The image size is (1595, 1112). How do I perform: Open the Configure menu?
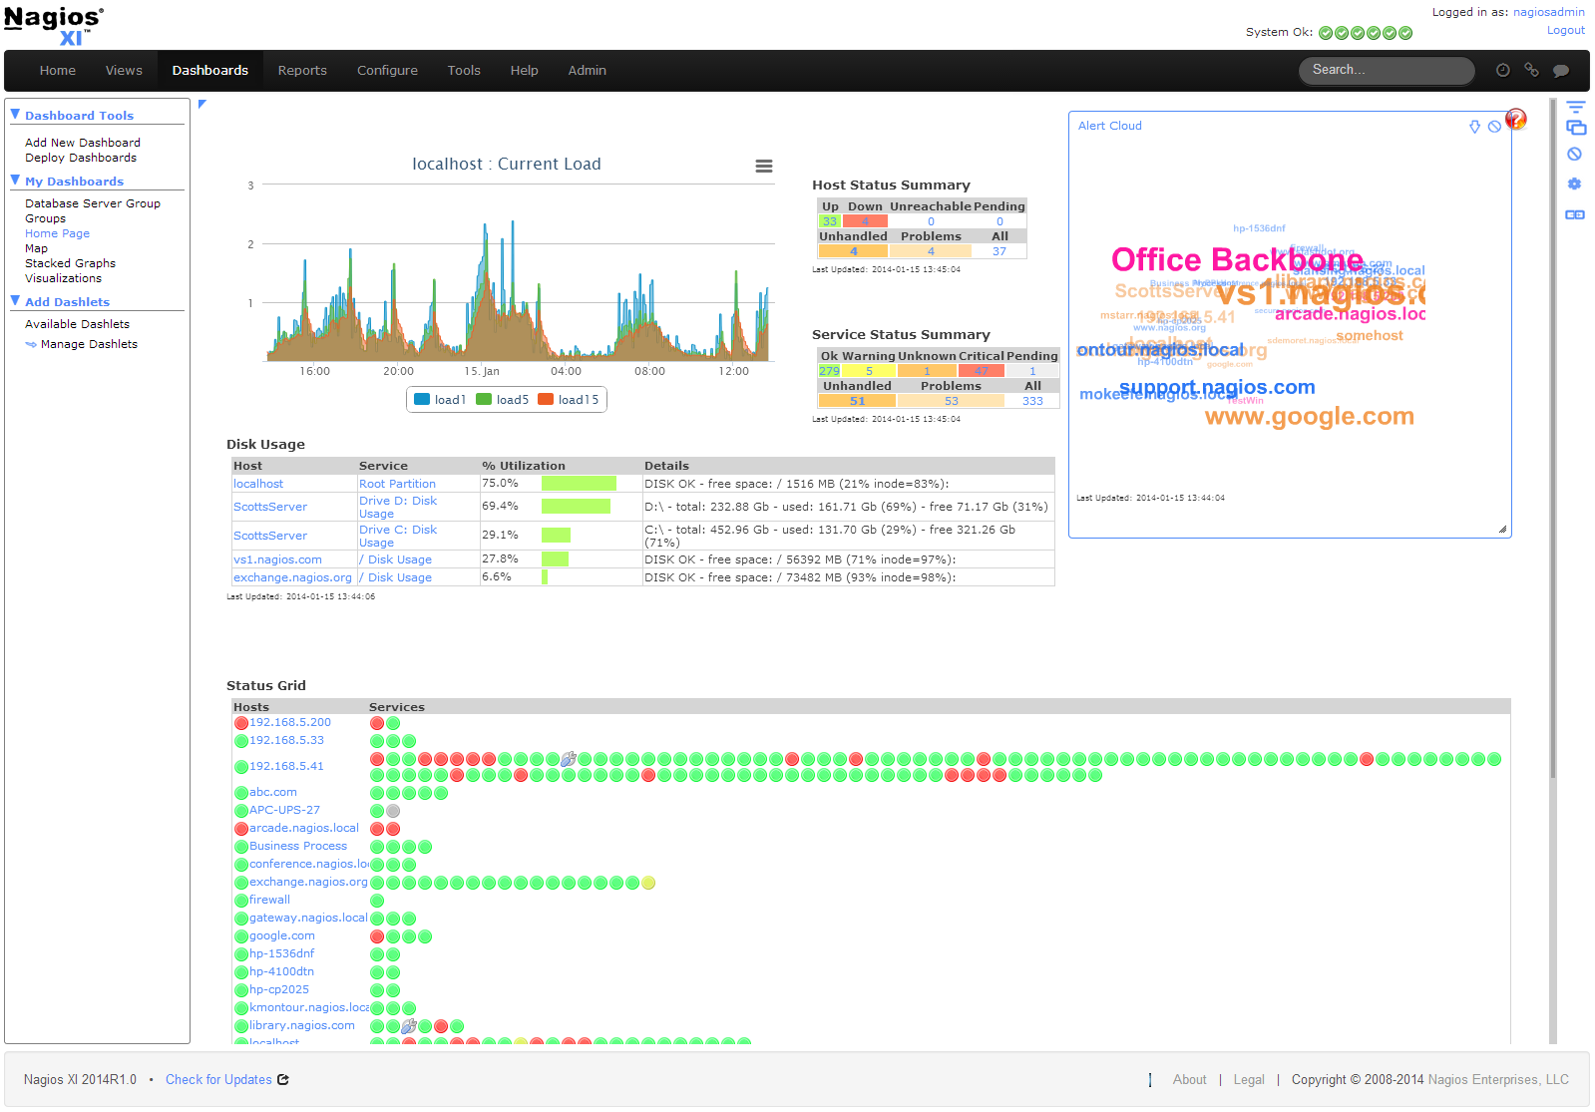click(x=387, y=71)
